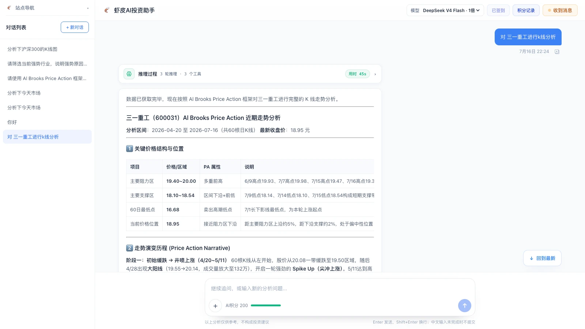Click the timestamp 7月16日 22:24
The image size is (585, 329).
tap(534, 52)
